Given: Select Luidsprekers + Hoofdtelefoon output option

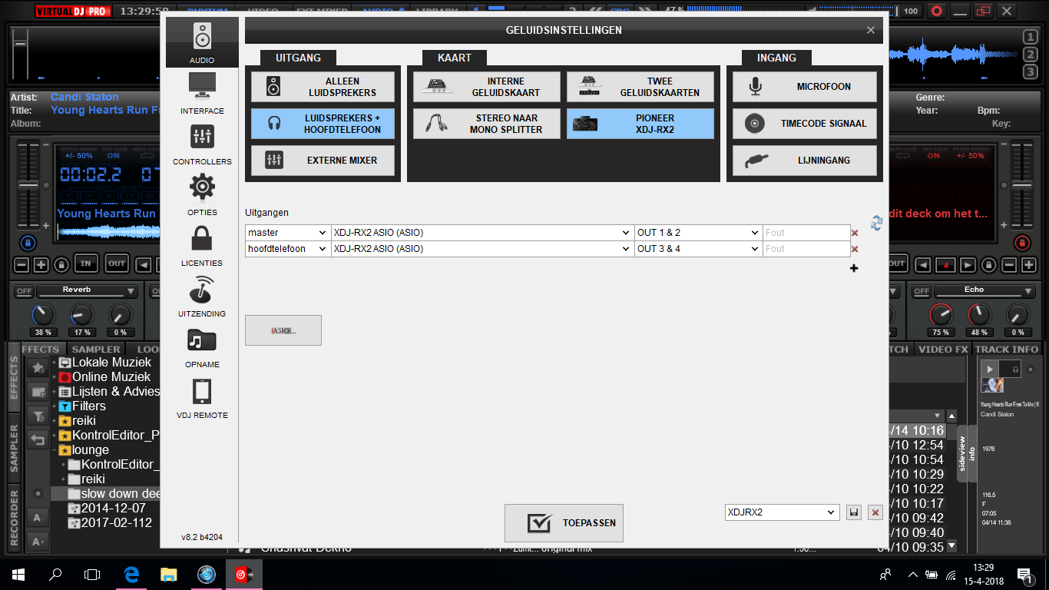Looking at the screenshot, I should tap(323, 124).
